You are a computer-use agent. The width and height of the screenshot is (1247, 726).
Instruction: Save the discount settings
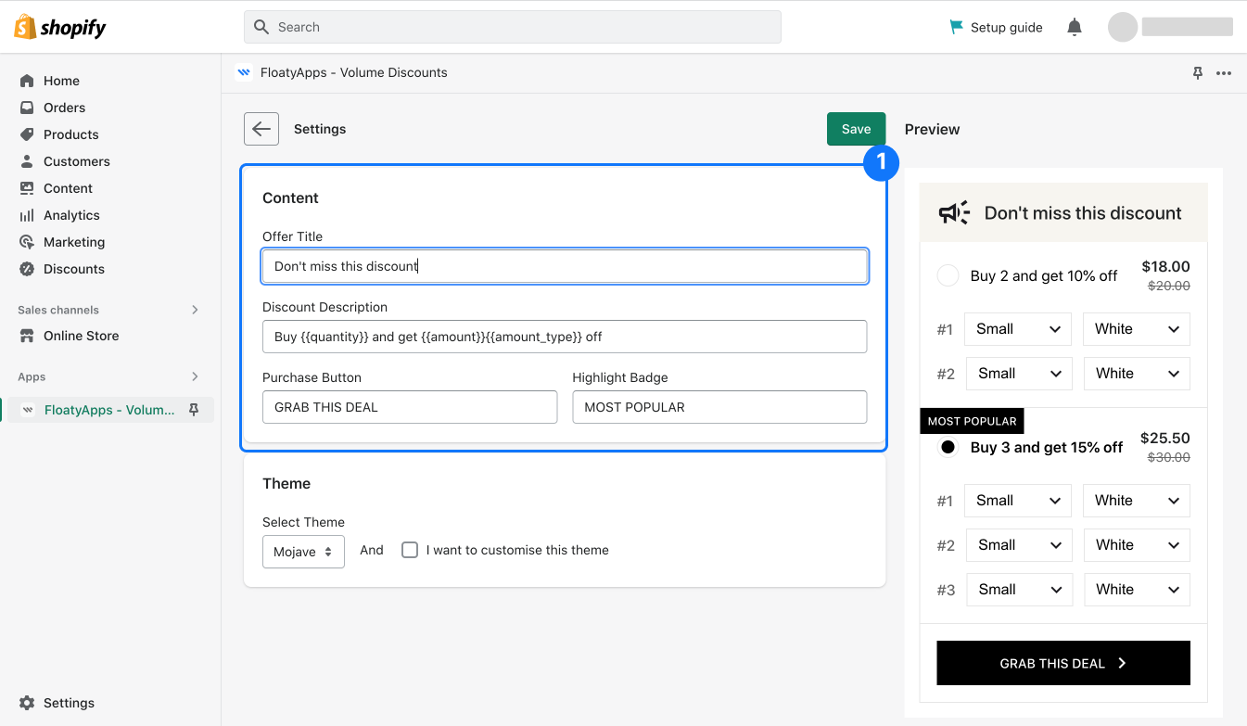tap(856, 128)
